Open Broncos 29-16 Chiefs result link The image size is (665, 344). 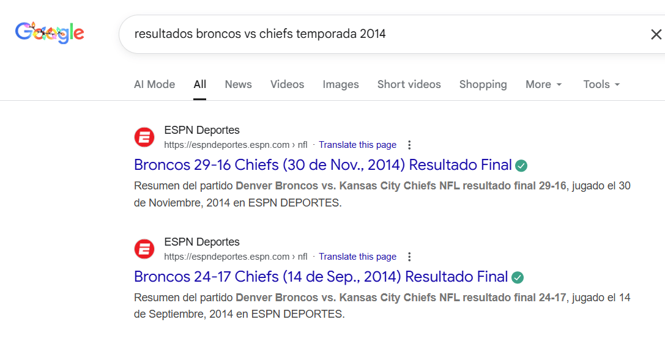[x=322, y=165]
